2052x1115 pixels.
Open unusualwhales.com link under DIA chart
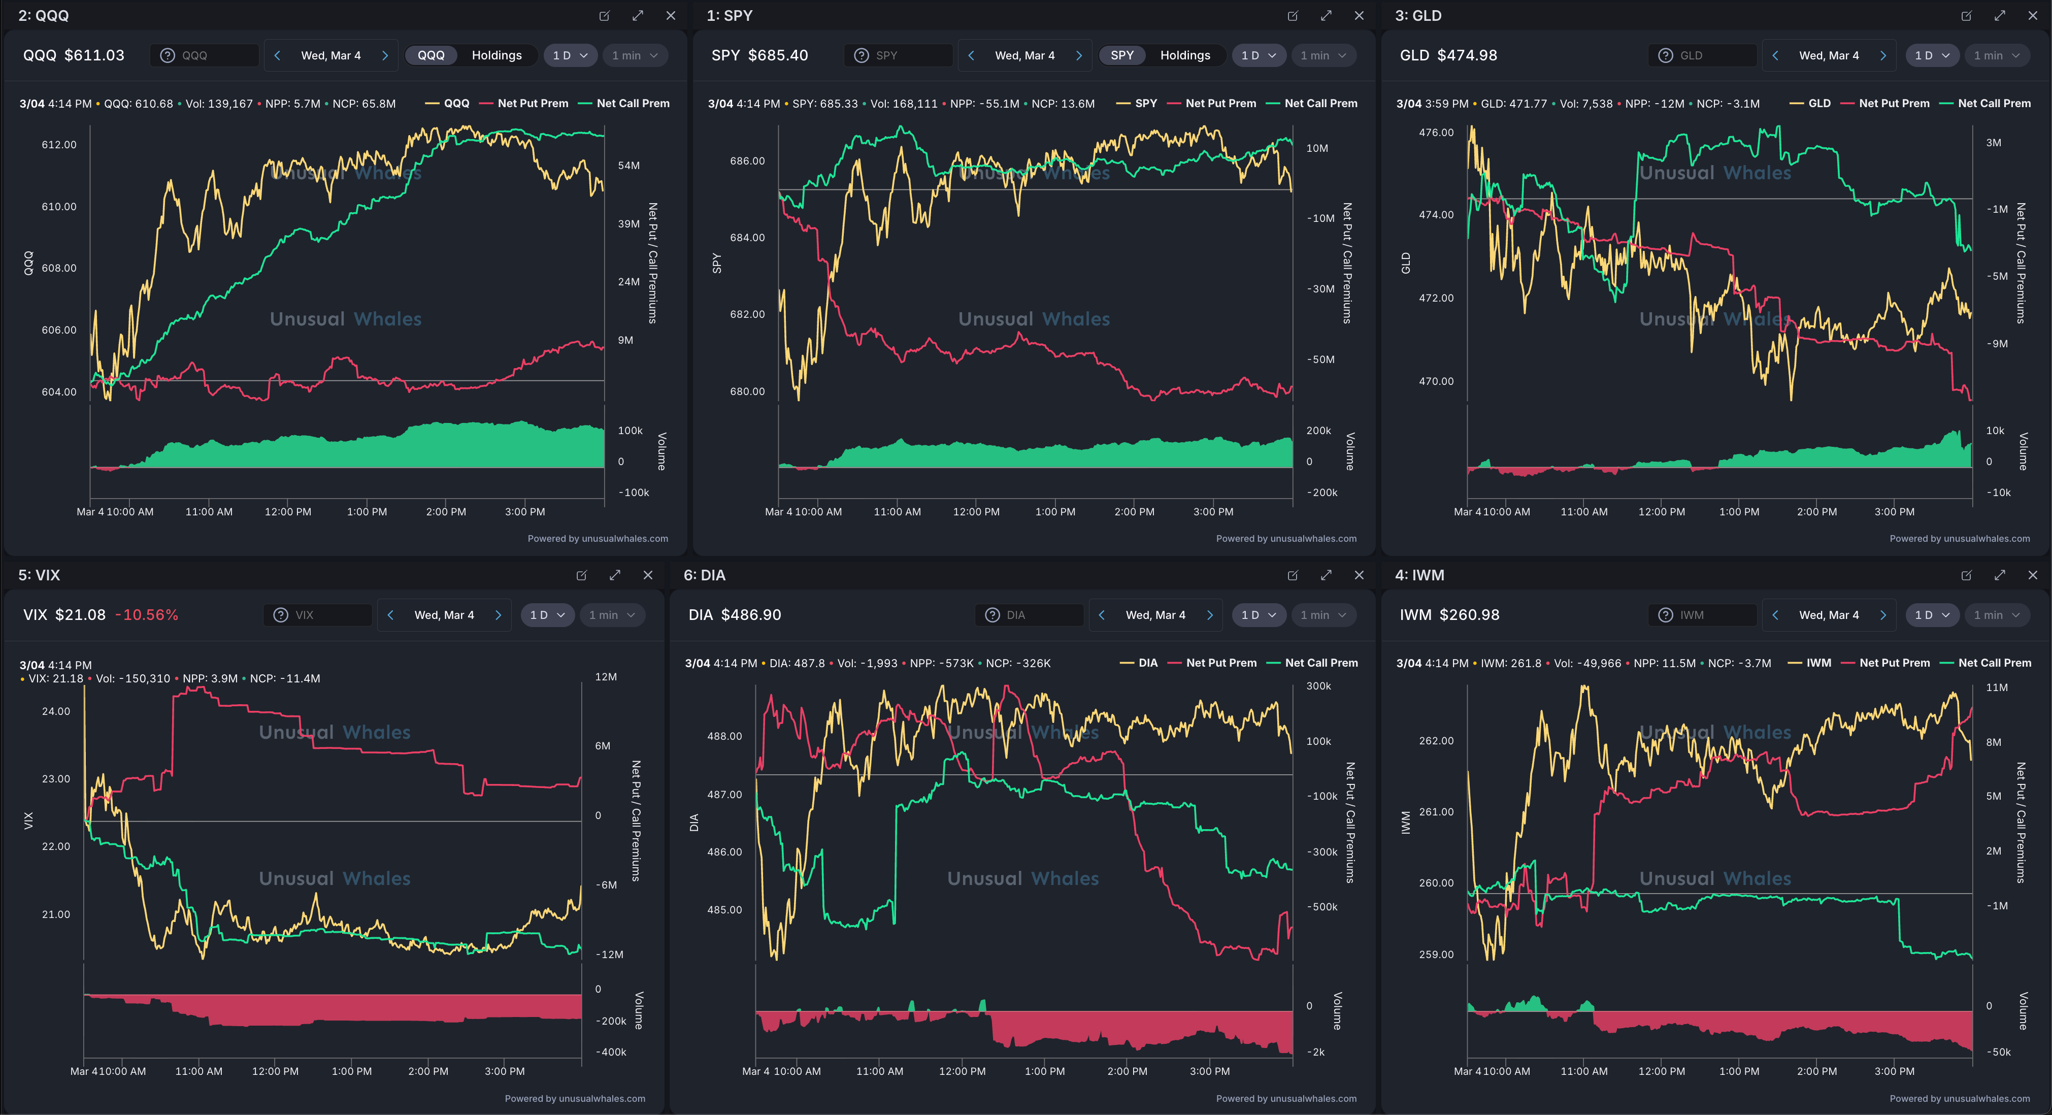[x=1313, y=1098]
